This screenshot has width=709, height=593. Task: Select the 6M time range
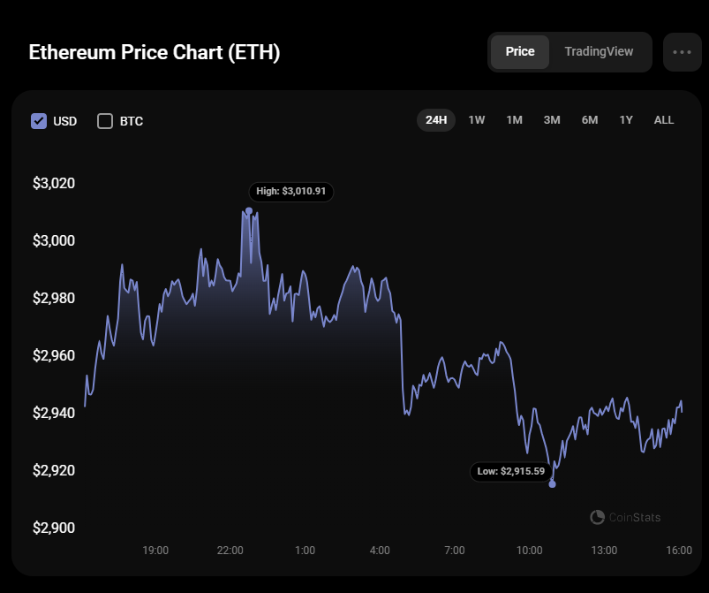(590, 120)
